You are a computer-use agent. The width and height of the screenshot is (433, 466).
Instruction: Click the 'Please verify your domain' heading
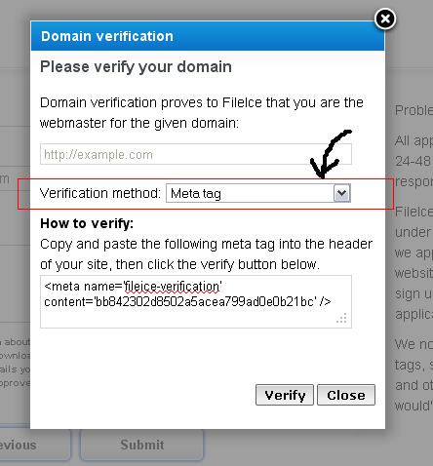[x=136, y=67]
